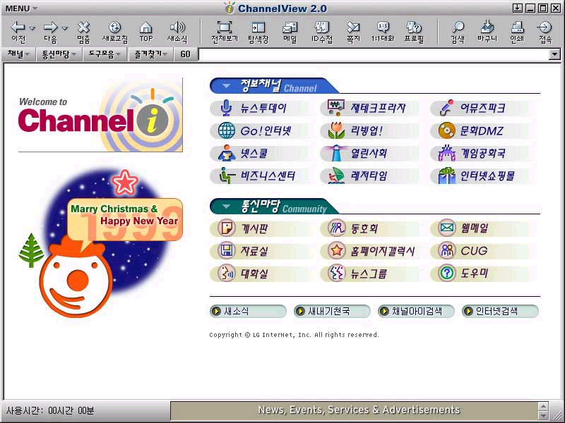Open the 열린사회 link
This screenshot has width=565, height=423.
[369, 154]
